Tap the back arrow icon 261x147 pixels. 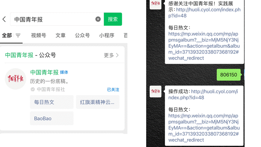4,19
